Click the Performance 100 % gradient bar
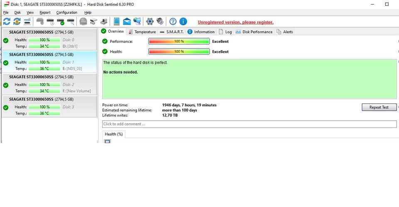This screenshot has height=207, width=399. pos(179,41)
